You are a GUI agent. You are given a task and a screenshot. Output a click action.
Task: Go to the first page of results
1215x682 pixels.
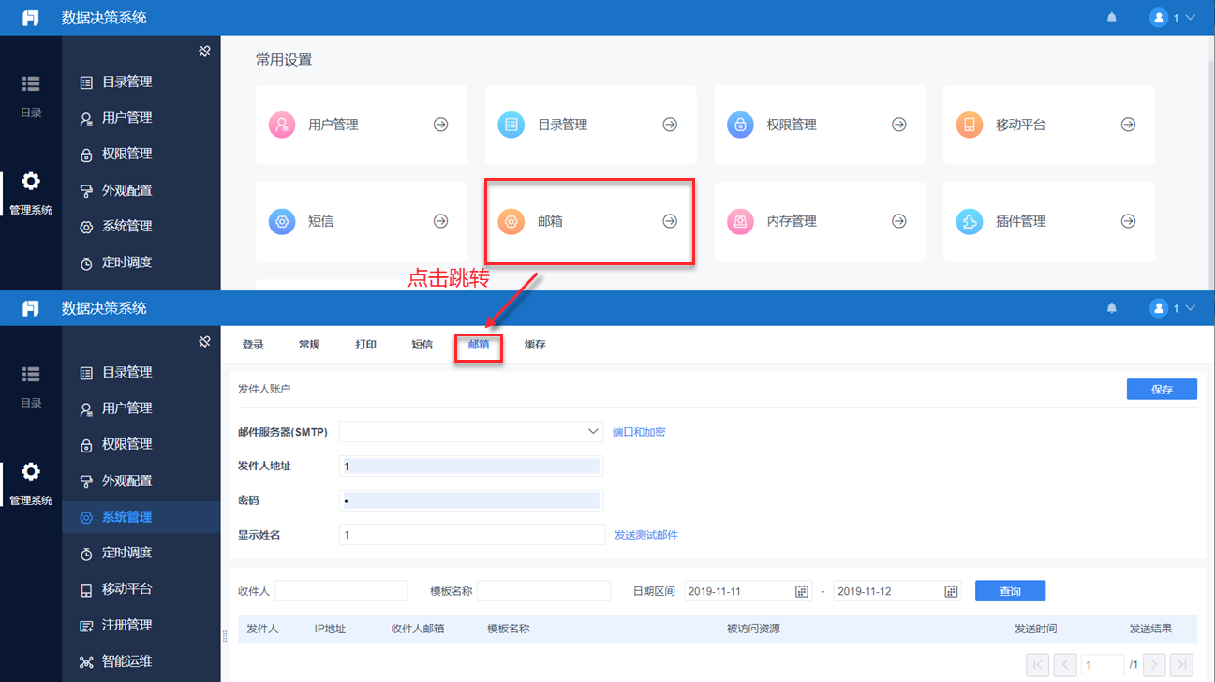point(1038,664)
